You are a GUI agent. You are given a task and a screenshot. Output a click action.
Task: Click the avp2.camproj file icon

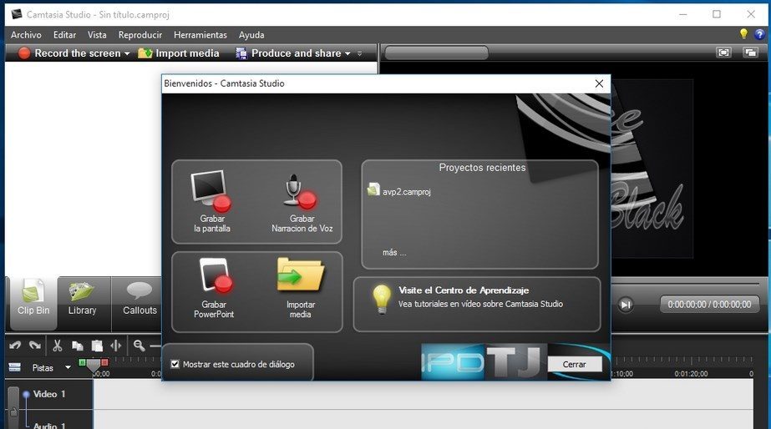373,189
